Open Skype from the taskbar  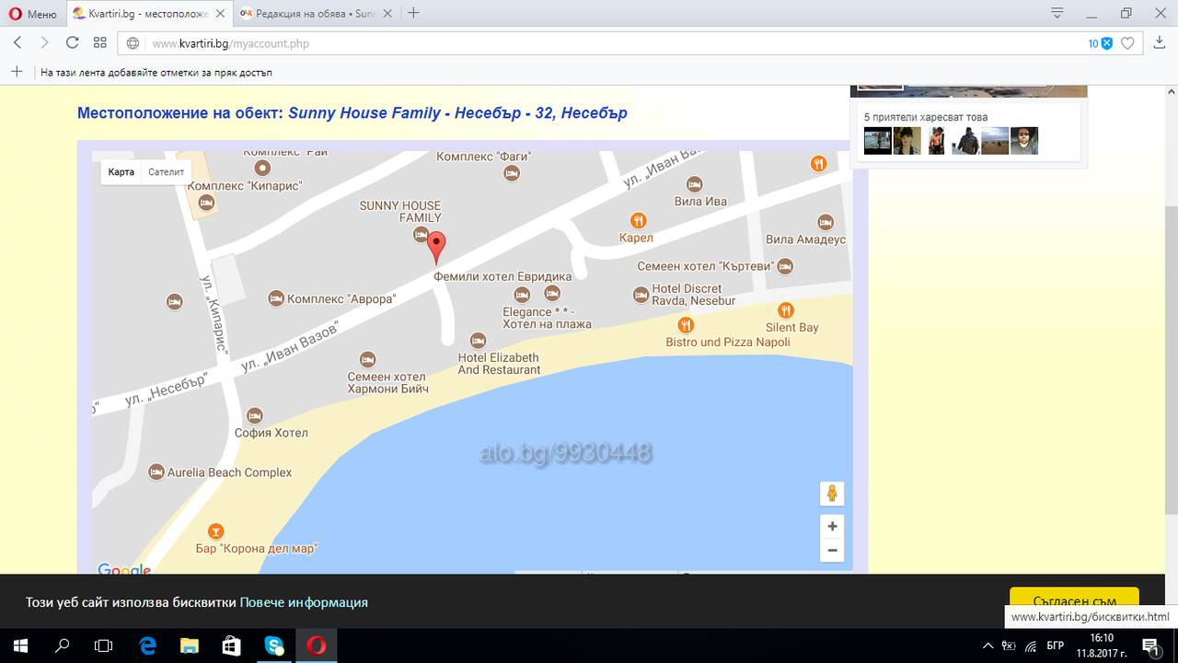point(274,646)
